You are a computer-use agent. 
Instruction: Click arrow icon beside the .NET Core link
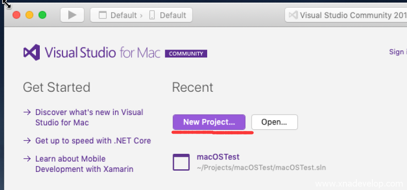[27, 140]
